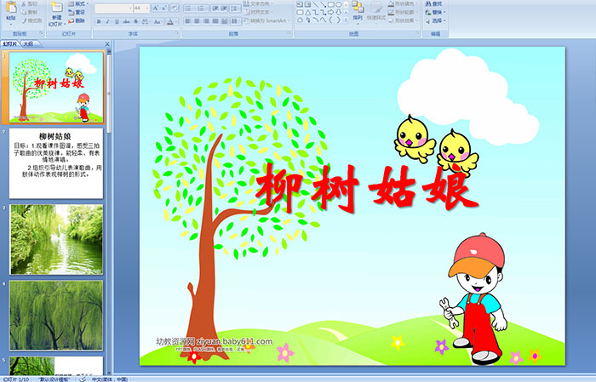596x382 pixels.
Task: Toggle numbered list
Action: click(x=203, y=8)
